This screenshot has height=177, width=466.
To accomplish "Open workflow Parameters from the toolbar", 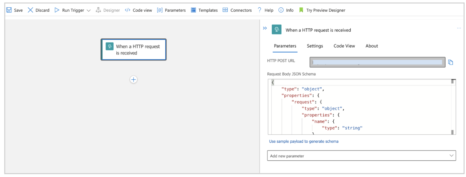I will (x=171, y=10).
